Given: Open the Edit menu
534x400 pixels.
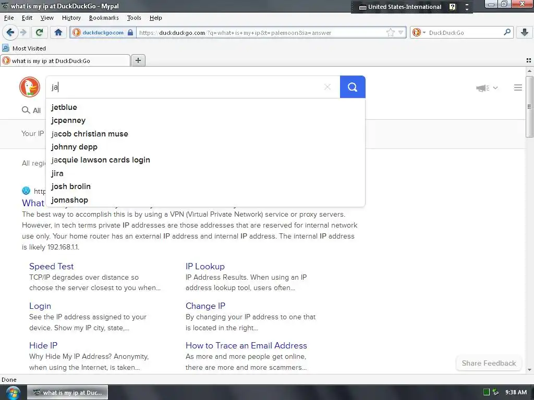Looking at the screenshot, I should (x=27, y=18).
